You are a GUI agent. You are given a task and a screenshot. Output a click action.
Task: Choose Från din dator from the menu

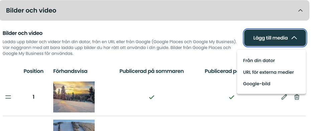coord(259,61)
